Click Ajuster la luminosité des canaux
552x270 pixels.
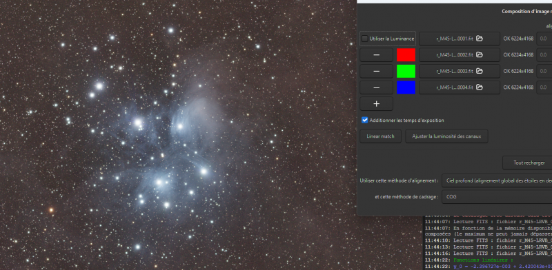pos(446,136)
